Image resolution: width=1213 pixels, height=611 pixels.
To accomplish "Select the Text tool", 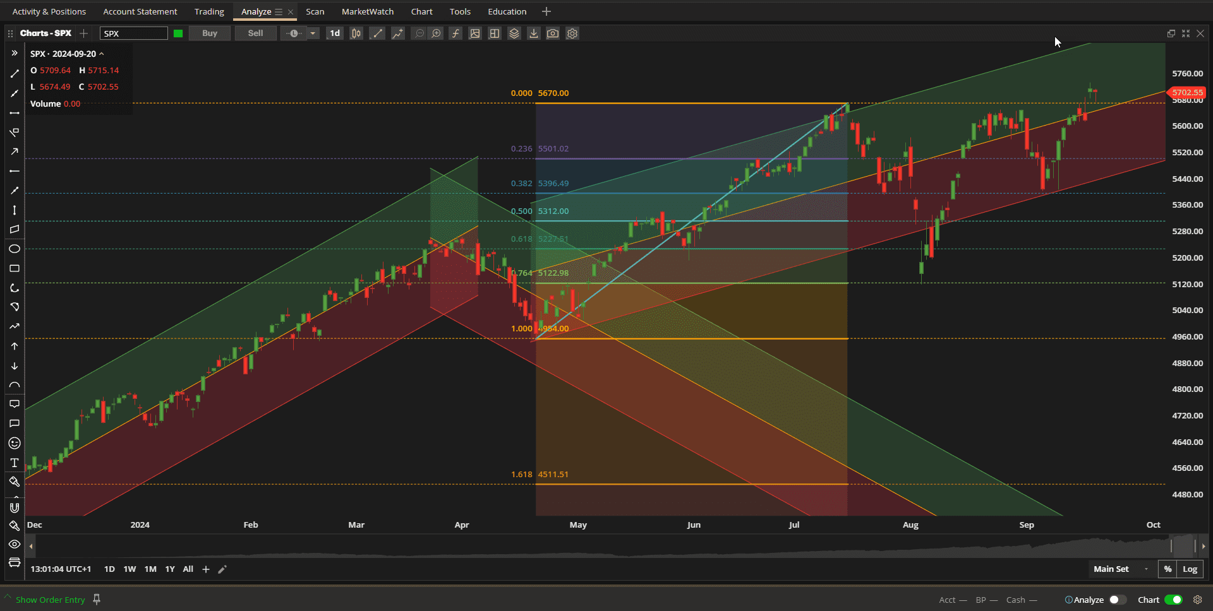I will (15, 463).
